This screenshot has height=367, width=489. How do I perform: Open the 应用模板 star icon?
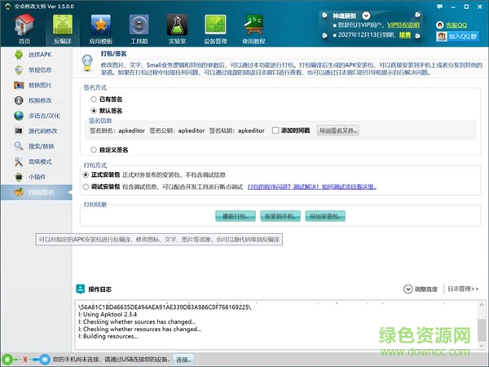point(103,27)
